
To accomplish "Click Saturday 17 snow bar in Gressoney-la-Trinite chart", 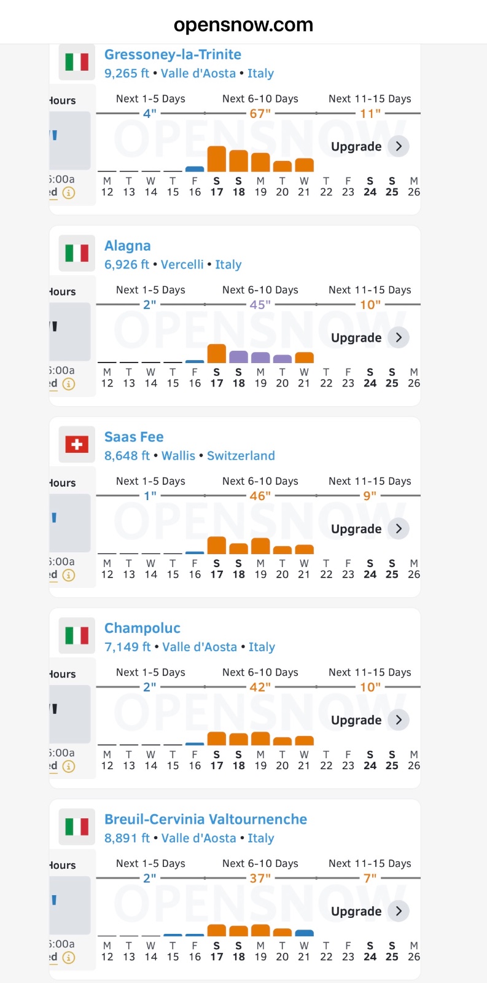I will [x=217, y=159].
